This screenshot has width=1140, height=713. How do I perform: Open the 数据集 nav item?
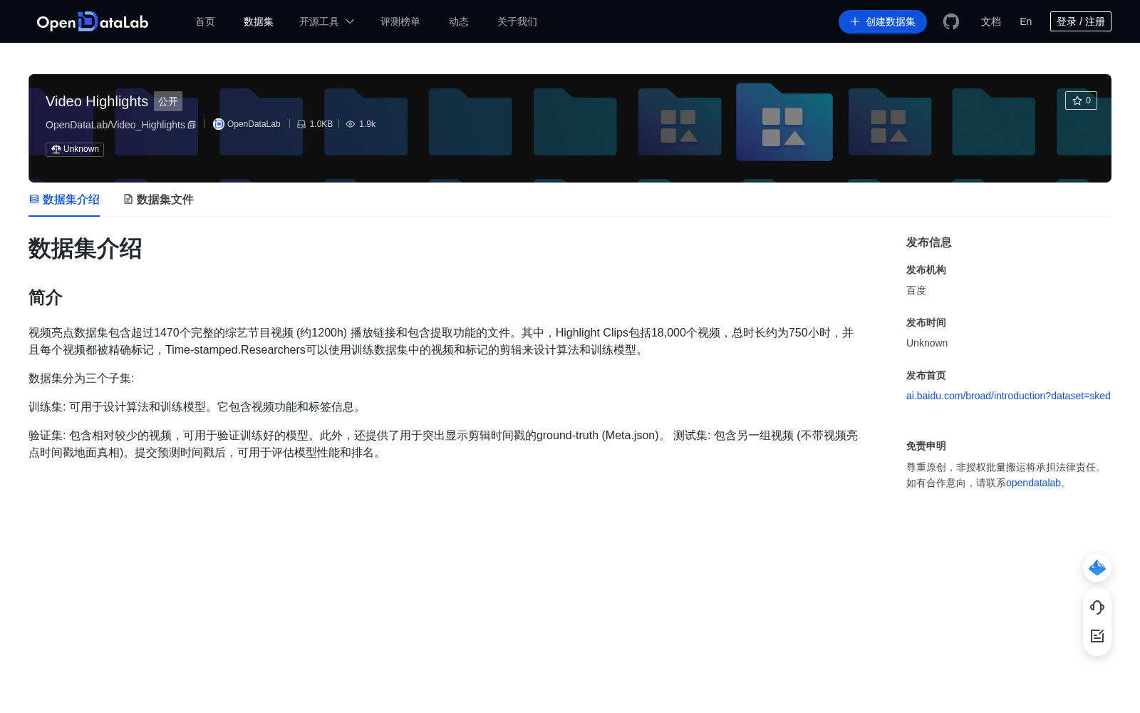click(259, 21)
